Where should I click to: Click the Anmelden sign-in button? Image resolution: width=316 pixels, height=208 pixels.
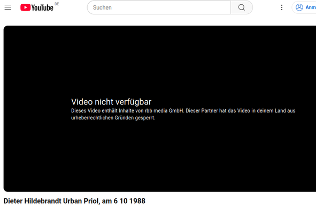tap(304, 7)
